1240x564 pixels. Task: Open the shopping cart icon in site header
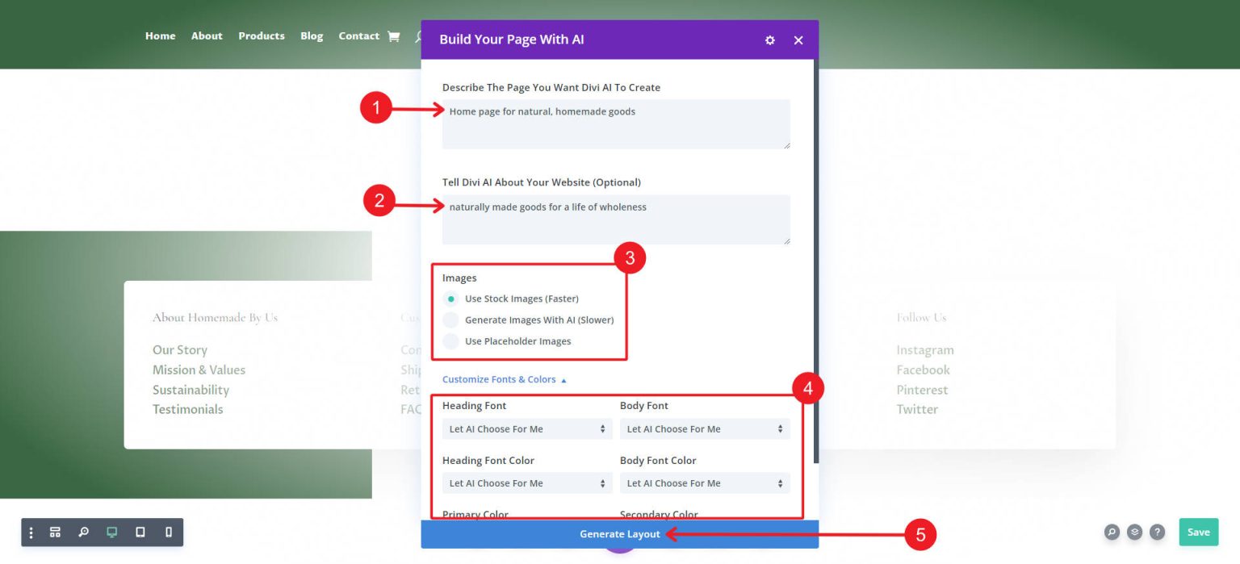click(393, 36)
